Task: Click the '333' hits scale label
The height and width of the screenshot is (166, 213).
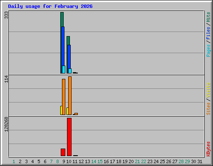Action: tap(6, 15)
